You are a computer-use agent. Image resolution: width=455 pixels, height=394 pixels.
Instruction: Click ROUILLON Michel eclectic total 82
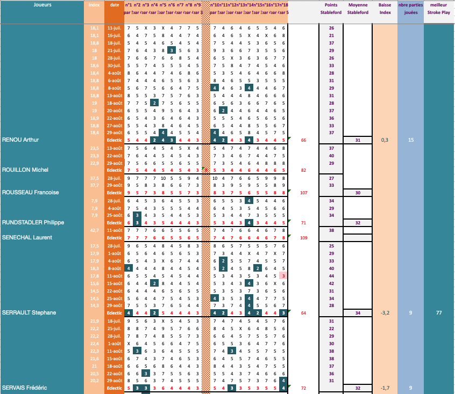coord(303,170)
